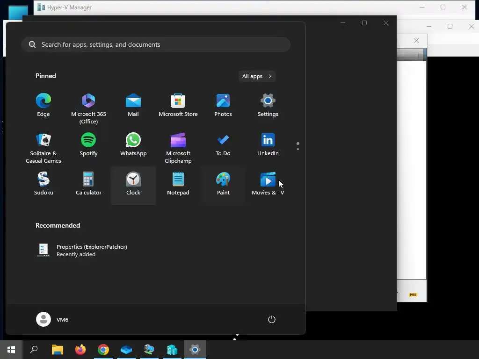The width and height of the screenshot is (479, 359).
Task: Open Spotify
Action: click(x=88, y=145)
